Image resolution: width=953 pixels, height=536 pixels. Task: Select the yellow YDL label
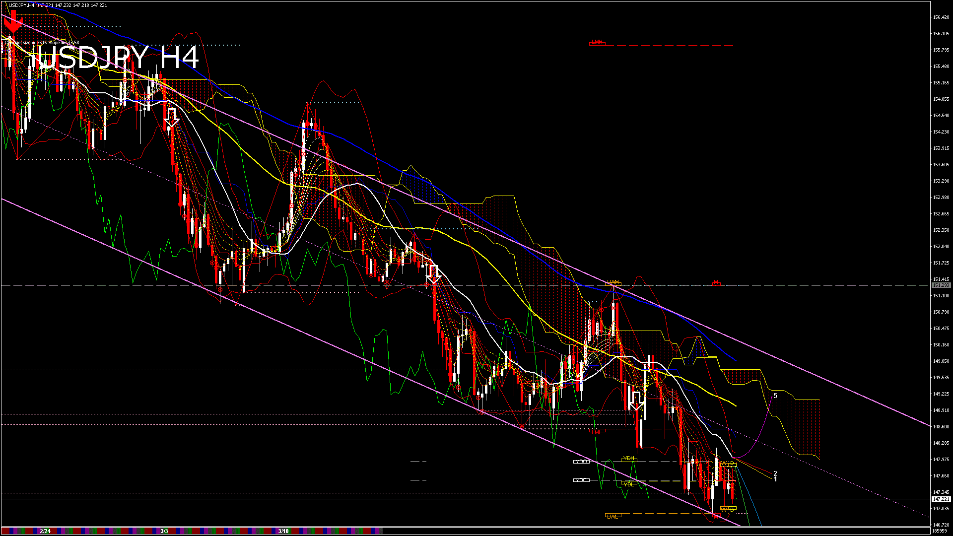629,484
